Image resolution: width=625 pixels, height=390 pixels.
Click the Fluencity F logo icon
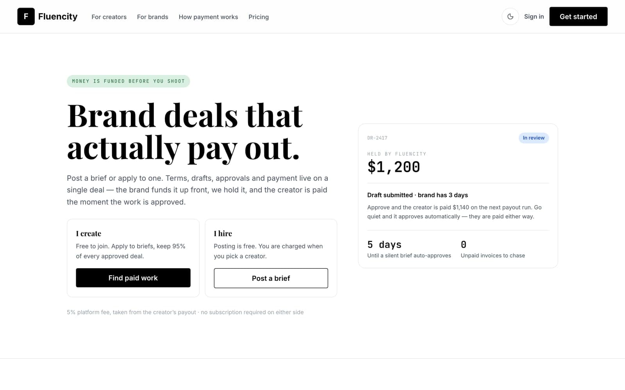click(x=26, y=16)
